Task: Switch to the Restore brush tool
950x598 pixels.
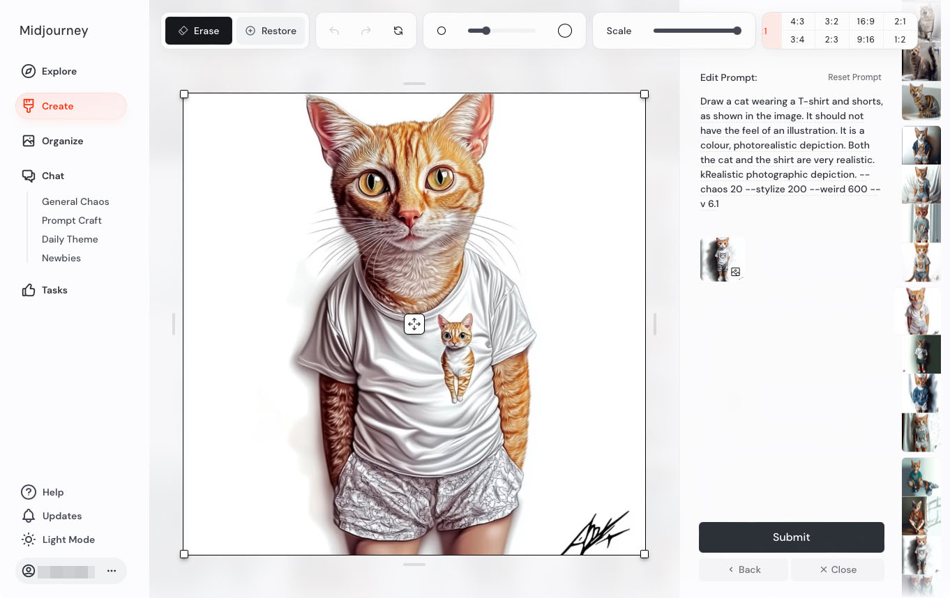Action: pos(271,31)
